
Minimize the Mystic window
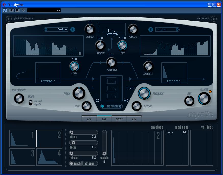pos(209,5)
